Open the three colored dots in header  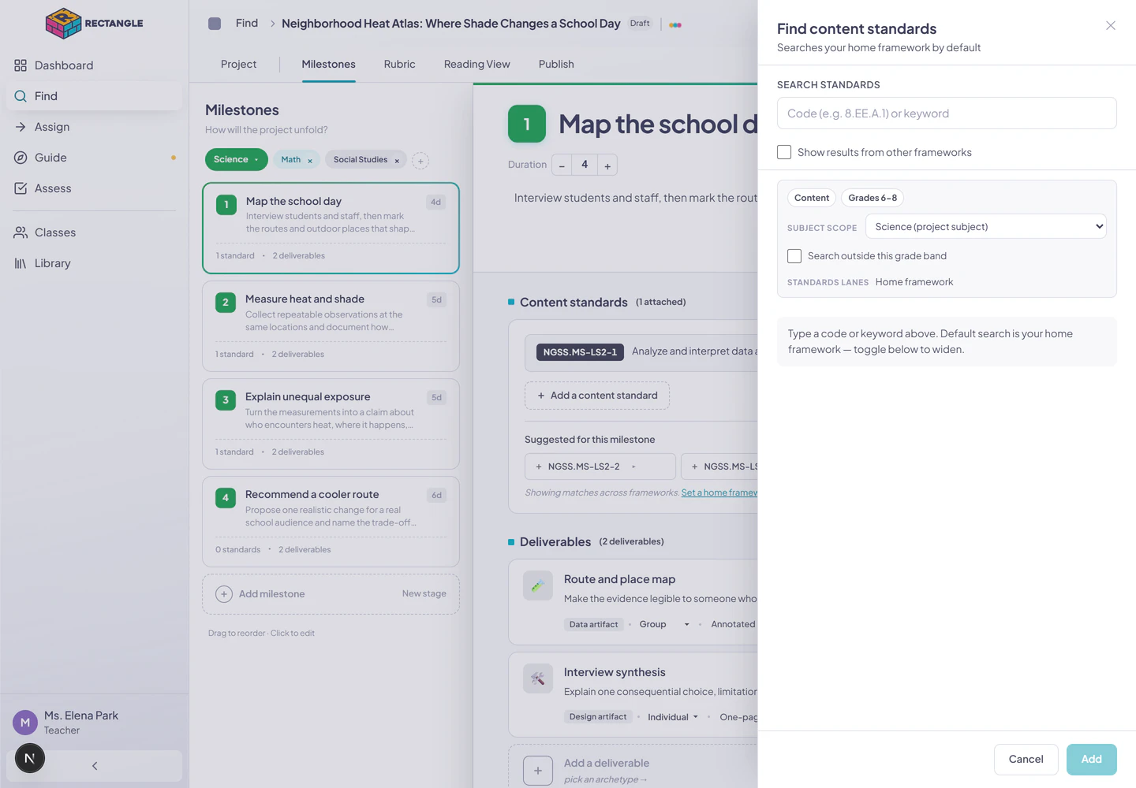click(x=675, y=24)
